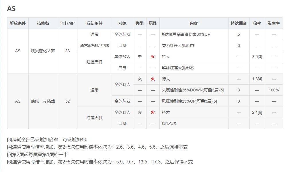Select 突 type in the 单体敌人 row
This screenshot has width=287, height=172.
pos(140,57)
